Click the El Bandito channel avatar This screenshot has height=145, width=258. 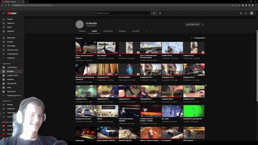tap(80, 24)
